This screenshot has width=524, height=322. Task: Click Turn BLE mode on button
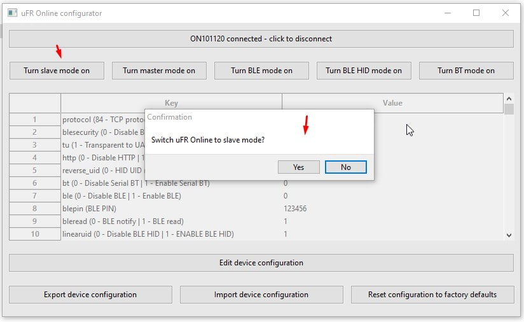pyautogui.click(x=261, y=71)
